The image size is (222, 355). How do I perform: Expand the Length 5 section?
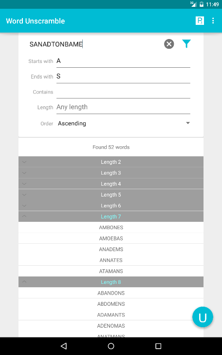pos(111,195)
